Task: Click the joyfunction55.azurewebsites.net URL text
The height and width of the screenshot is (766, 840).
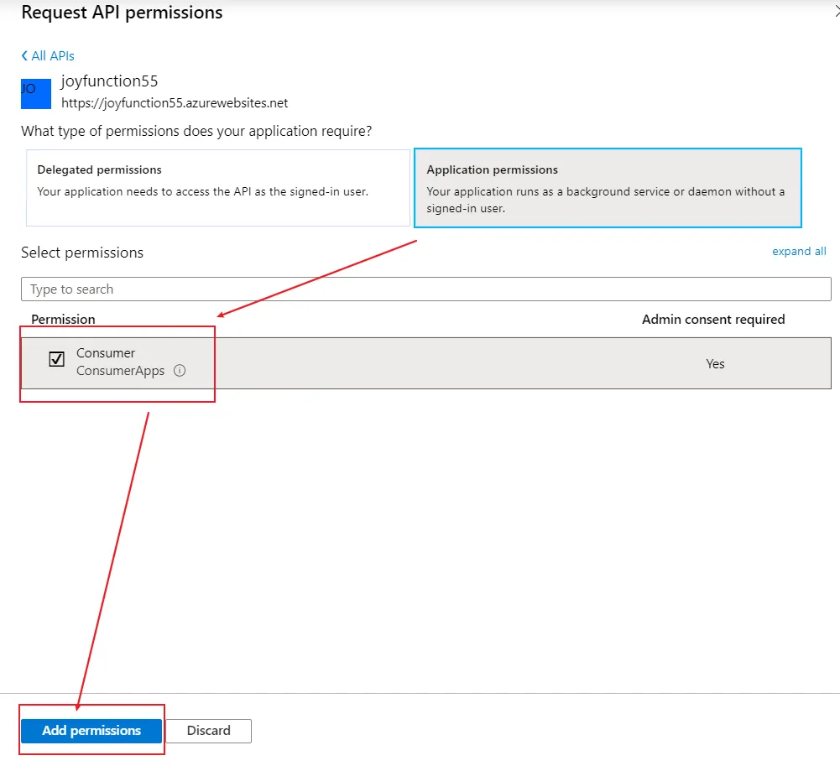Action: [175, 103]
